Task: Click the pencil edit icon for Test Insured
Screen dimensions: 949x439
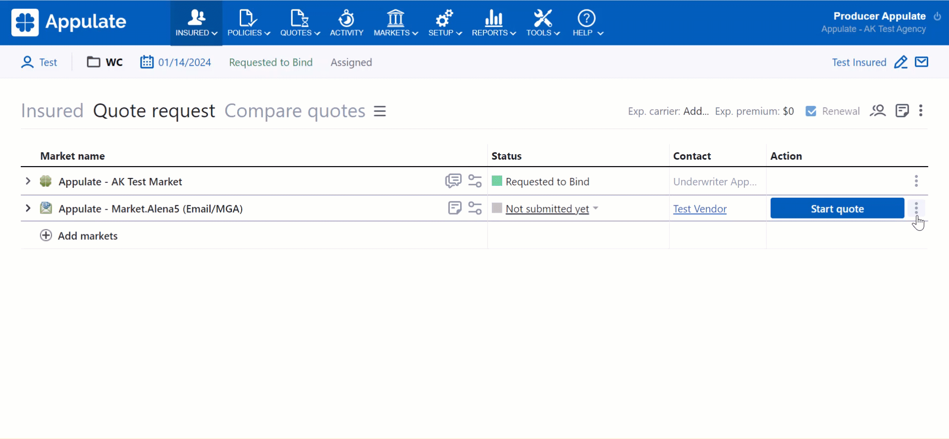Action: 900,62
